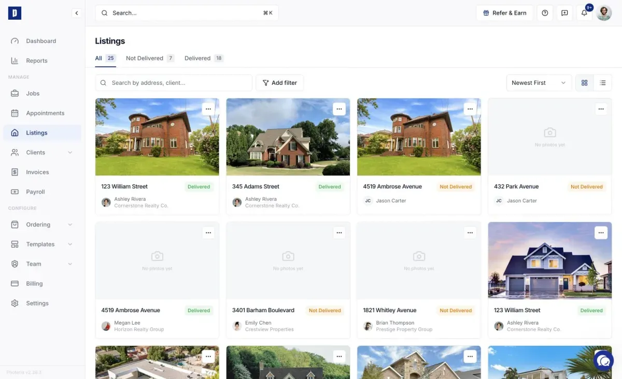Click the Ordering bag icon
This screenshot has height=379, width=622.
click(x=15, y=224)
